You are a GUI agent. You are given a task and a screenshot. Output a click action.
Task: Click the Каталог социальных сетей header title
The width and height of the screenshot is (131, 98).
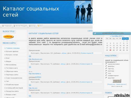click(x=31, y=12)
